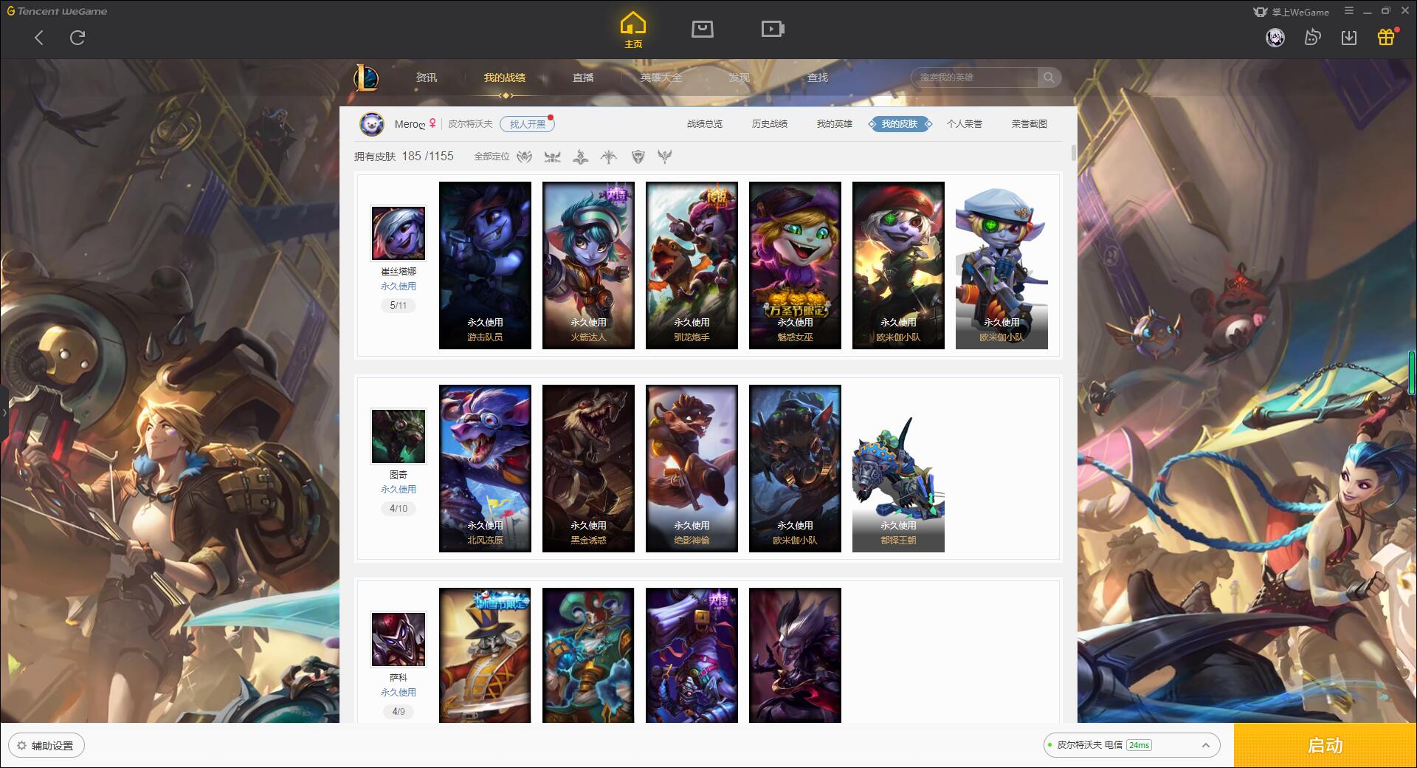Open the download manager icon

click(1349, 37)
